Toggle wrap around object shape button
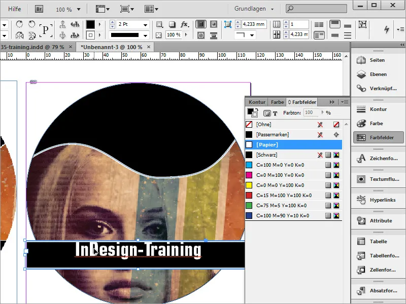 201,35
